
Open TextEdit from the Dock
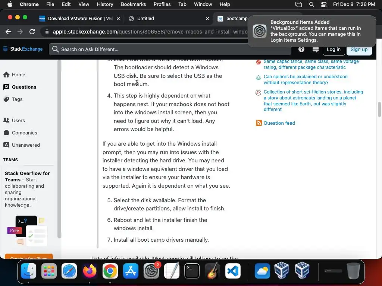172,271
